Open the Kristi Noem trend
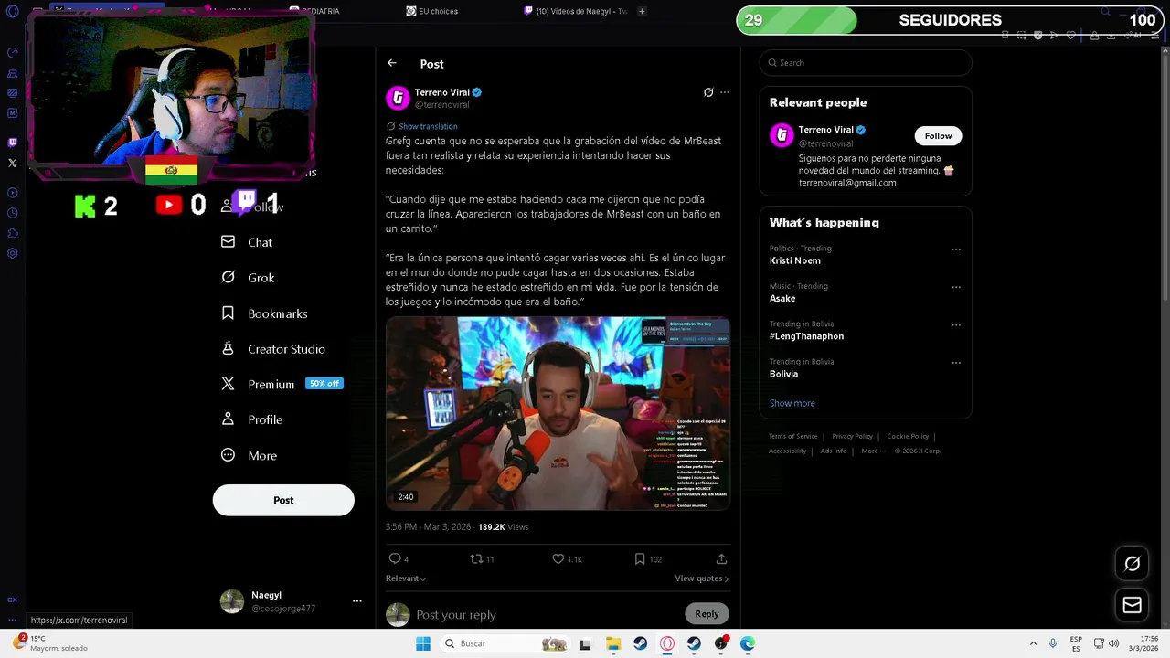 [795, 260]
